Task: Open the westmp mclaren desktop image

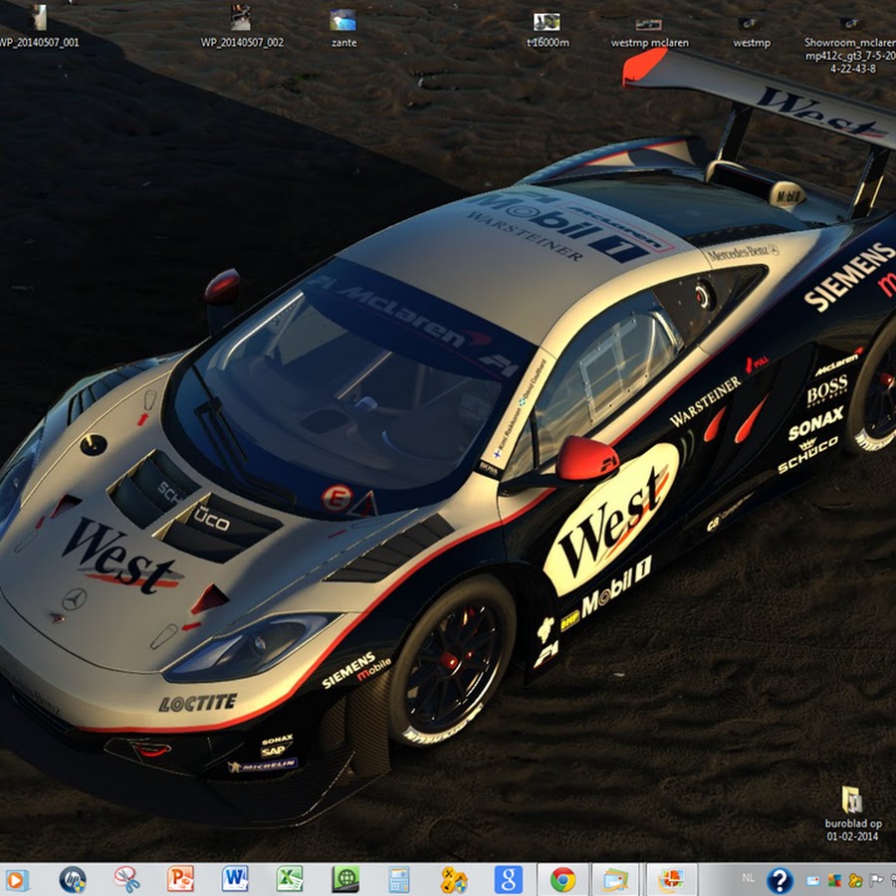Action: click(649, 32)
